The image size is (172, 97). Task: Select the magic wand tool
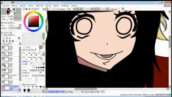(29, 47)
